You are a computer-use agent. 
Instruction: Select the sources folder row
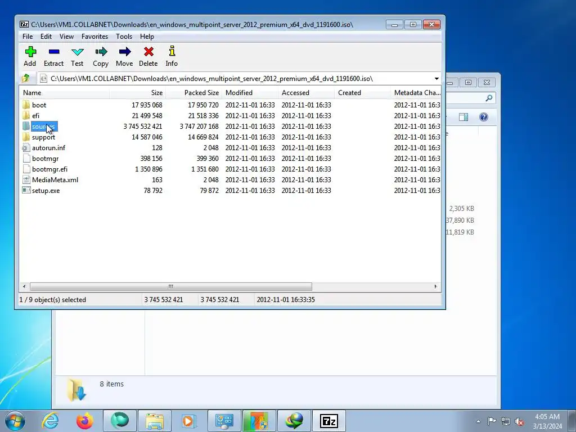(x=230, y=127)
